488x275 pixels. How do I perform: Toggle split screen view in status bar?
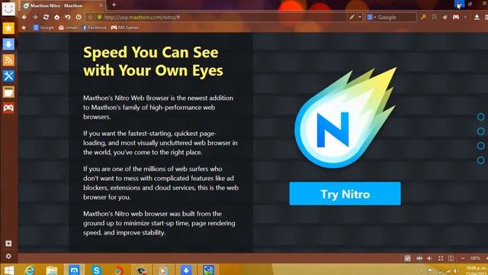451,258
